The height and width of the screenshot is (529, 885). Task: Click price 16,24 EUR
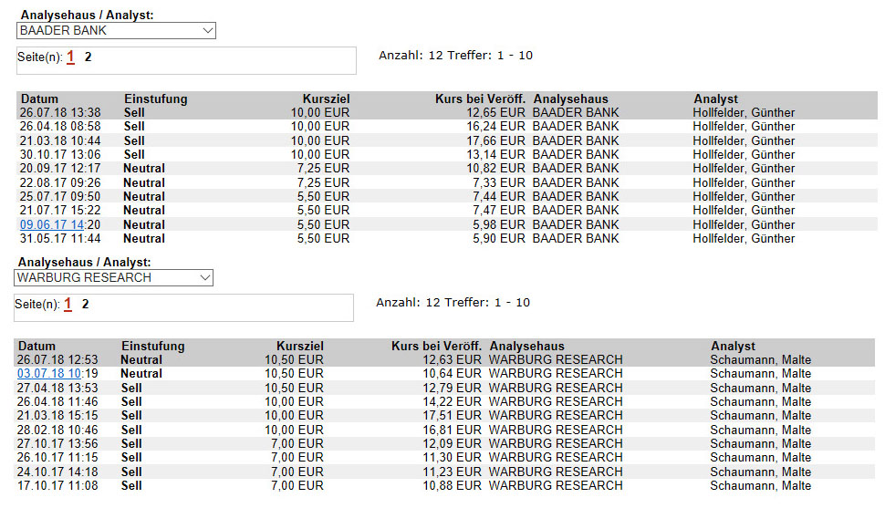coord(495,127)
